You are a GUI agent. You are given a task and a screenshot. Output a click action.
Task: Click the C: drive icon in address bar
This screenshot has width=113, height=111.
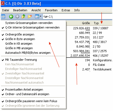(46, 16)
